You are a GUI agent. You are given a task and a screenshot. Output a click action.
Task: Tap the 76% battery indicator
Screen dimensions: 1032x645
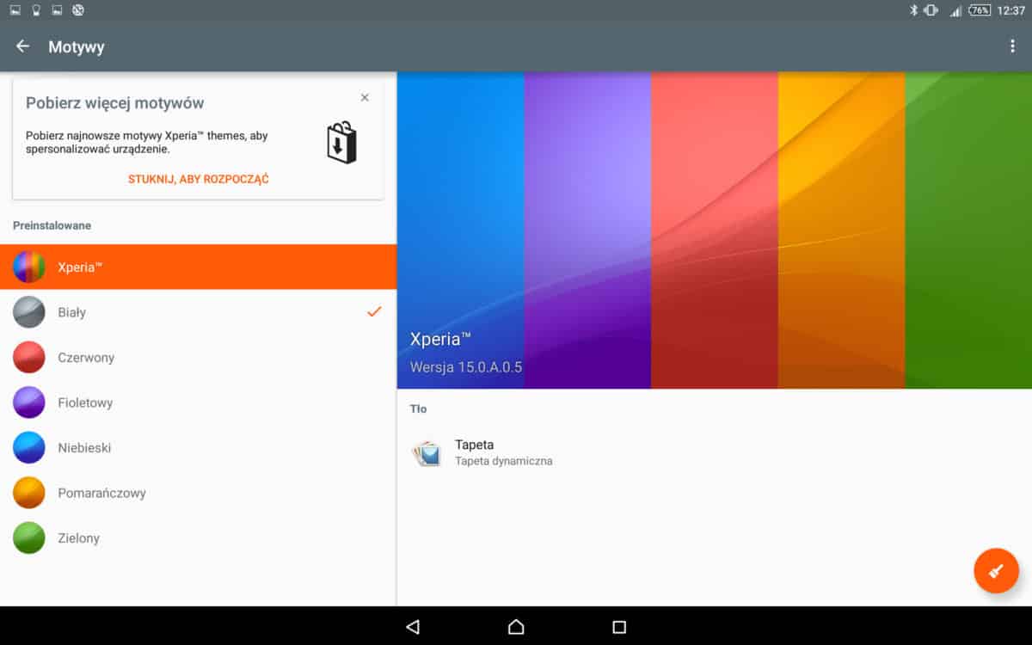coord(980,10)
